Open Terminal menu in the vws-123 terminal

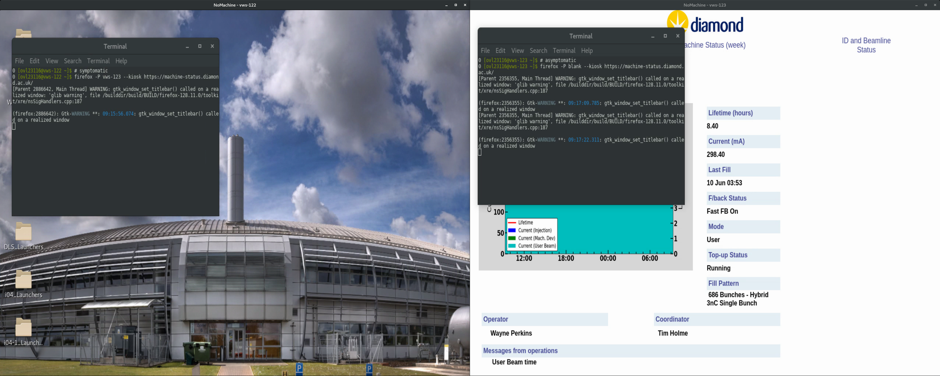564,51
